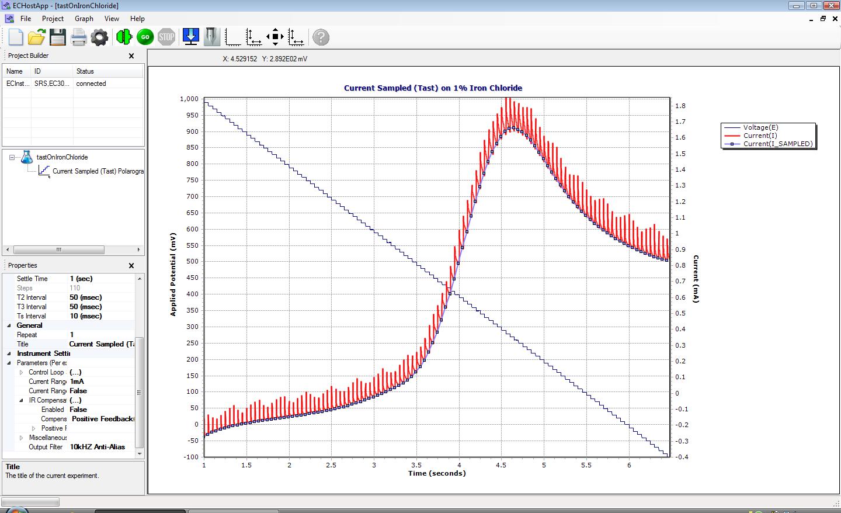This screenshot has width=841, height=513.
Task: Click Properties scrollbar up arrow
Action: [139, 278]
